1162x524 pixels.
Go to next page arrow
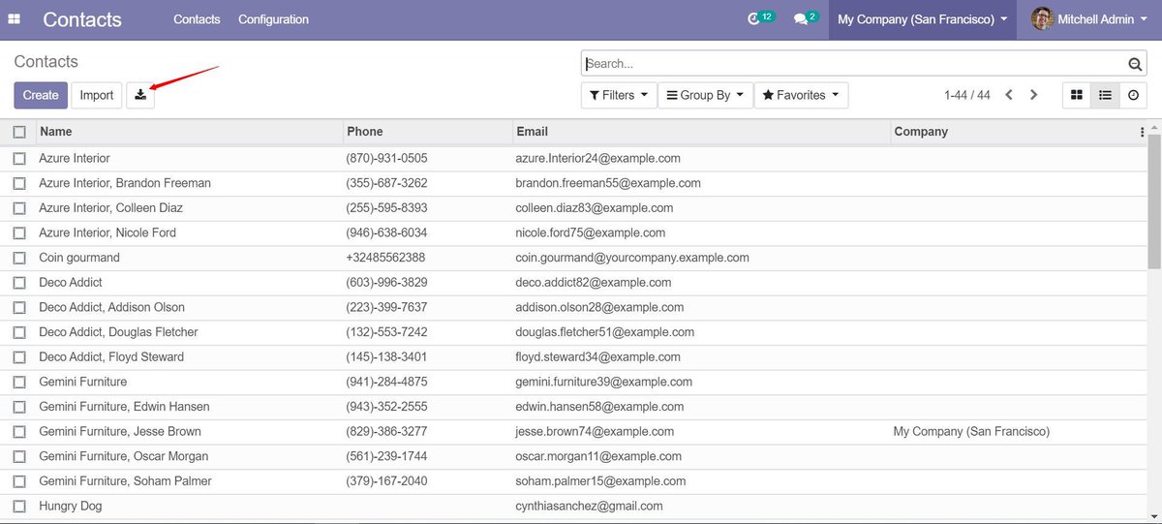point(1033,95)
